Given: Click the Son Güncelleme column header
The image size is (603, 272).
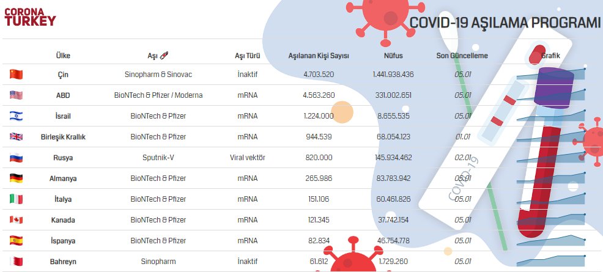Looking at the screenshot, I should point(461,56).
